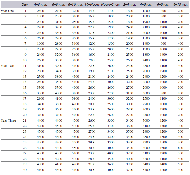
Task: Select Day 5's 8–10 P.M. value 600
Action: (x=181, y=33)
